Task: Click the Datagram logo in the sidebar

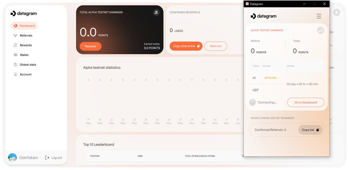Action: click(24, 13)
